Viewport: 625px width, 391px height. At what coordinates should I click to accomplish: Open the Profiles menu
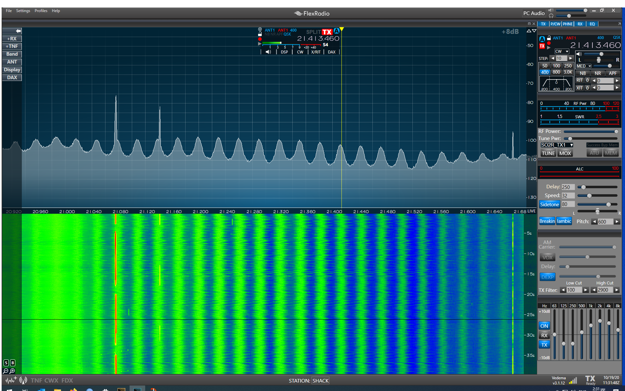[41, 11]
